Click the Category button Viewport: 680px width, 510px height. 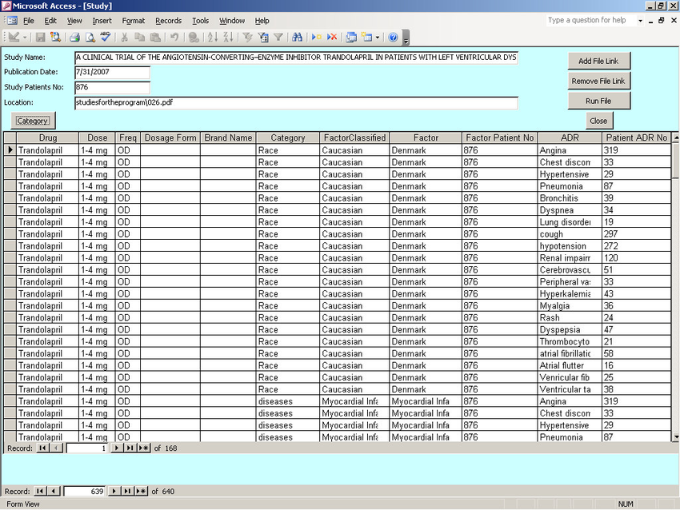(33, 121)
